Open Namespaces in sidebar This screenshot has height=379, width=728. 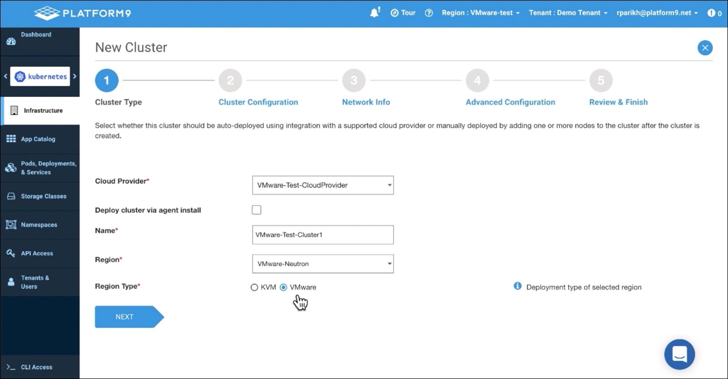click(40, 224)
